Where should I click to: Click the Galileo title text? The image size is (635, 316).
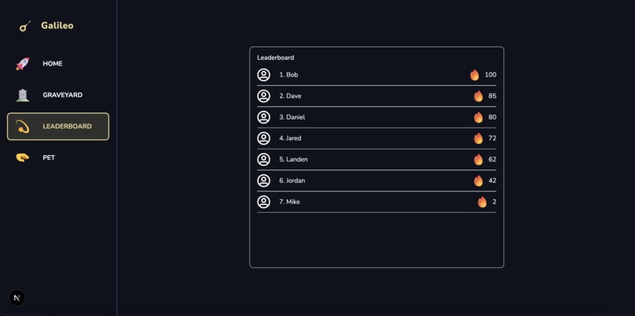(x=57, y=25)
